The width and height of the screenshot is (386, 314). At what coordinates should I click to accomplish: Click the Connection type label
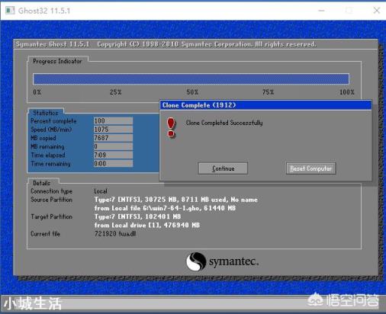tap(52, 191)
